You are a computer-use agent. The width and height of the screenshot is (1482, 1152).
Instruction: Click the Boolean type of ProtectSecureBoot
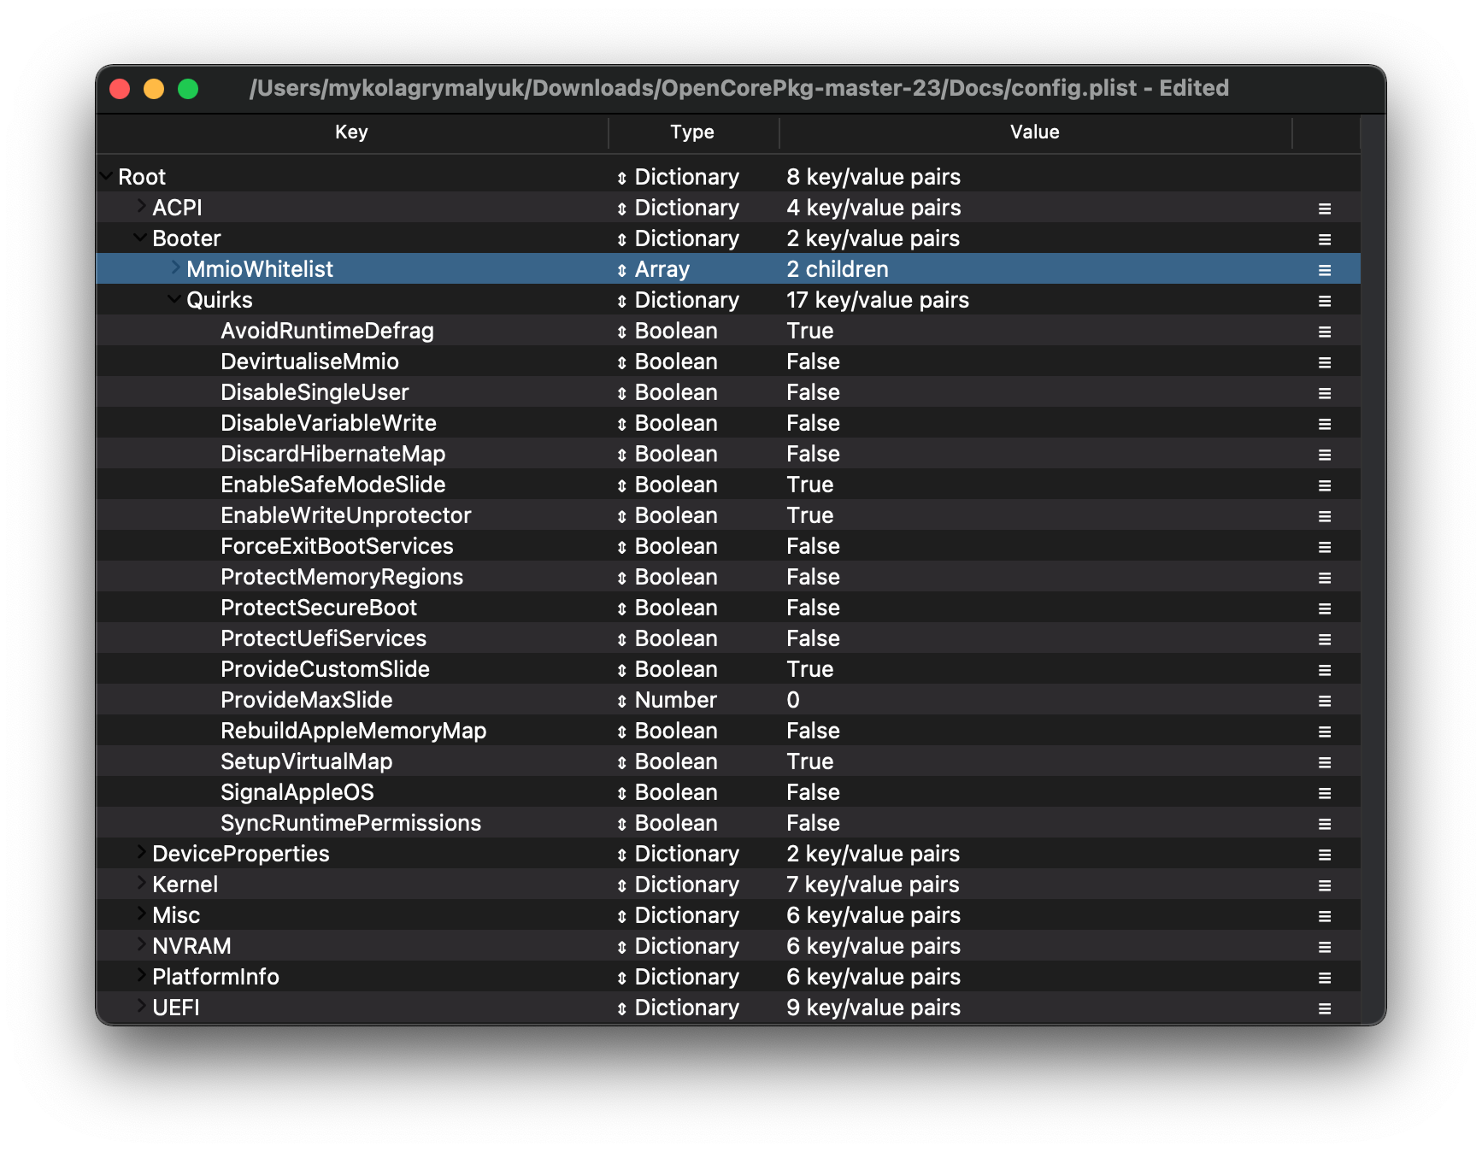click(x=675, y=608)
